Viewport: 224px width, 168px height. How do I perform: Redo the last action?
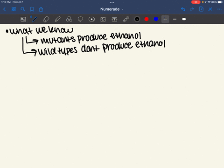[x=192, y=9]
